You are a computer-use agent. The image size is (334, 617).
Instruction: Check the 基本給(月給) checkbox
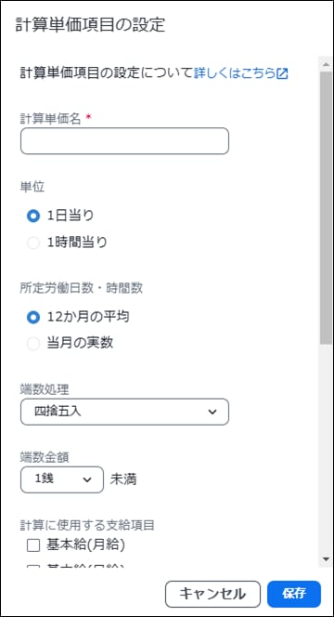[33, 545]
